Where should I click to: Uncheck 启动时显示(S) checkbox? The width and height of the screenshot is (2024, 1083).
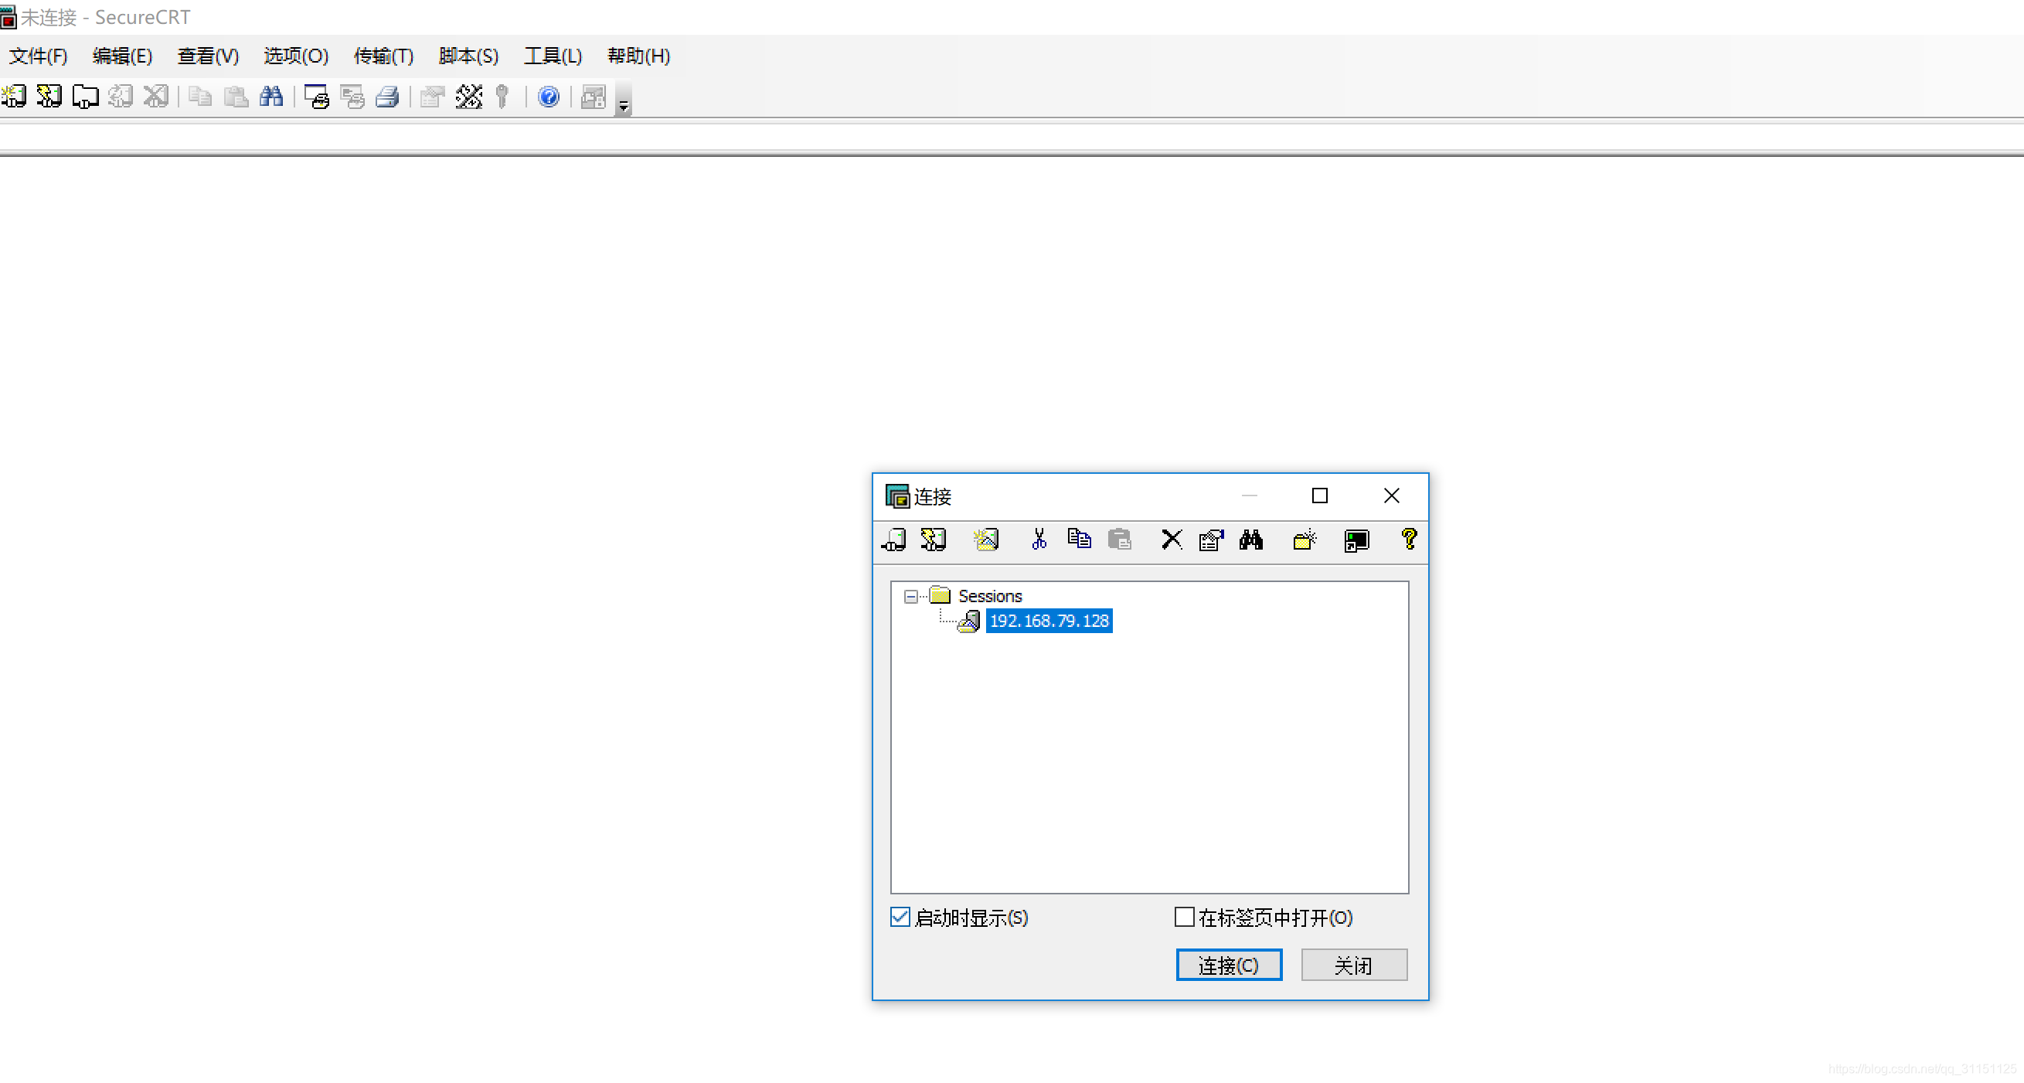[900, 917]
